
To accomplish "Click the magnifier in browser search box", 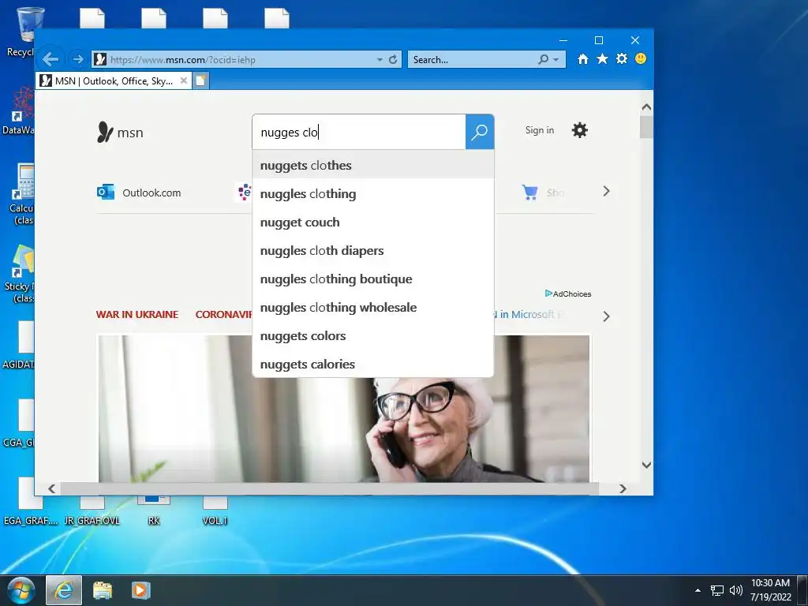I will coord(543,59).
